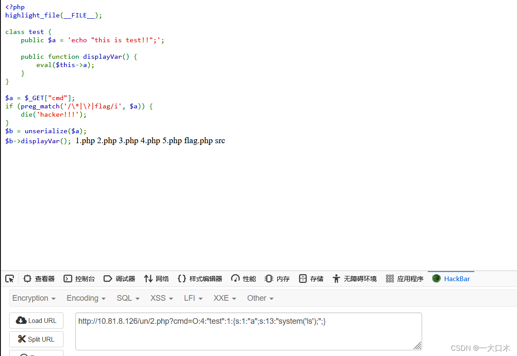The width and height of the screenshot is (517, 356).
Task: Open the 性能 performance tab
Action: coord(243,279)
